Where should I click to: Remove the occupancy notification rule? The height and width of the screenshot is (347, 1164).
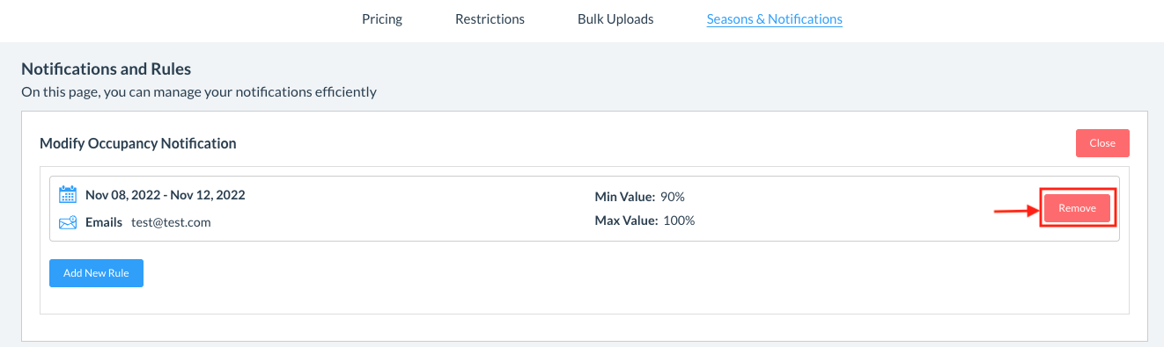click(1078, 208)
